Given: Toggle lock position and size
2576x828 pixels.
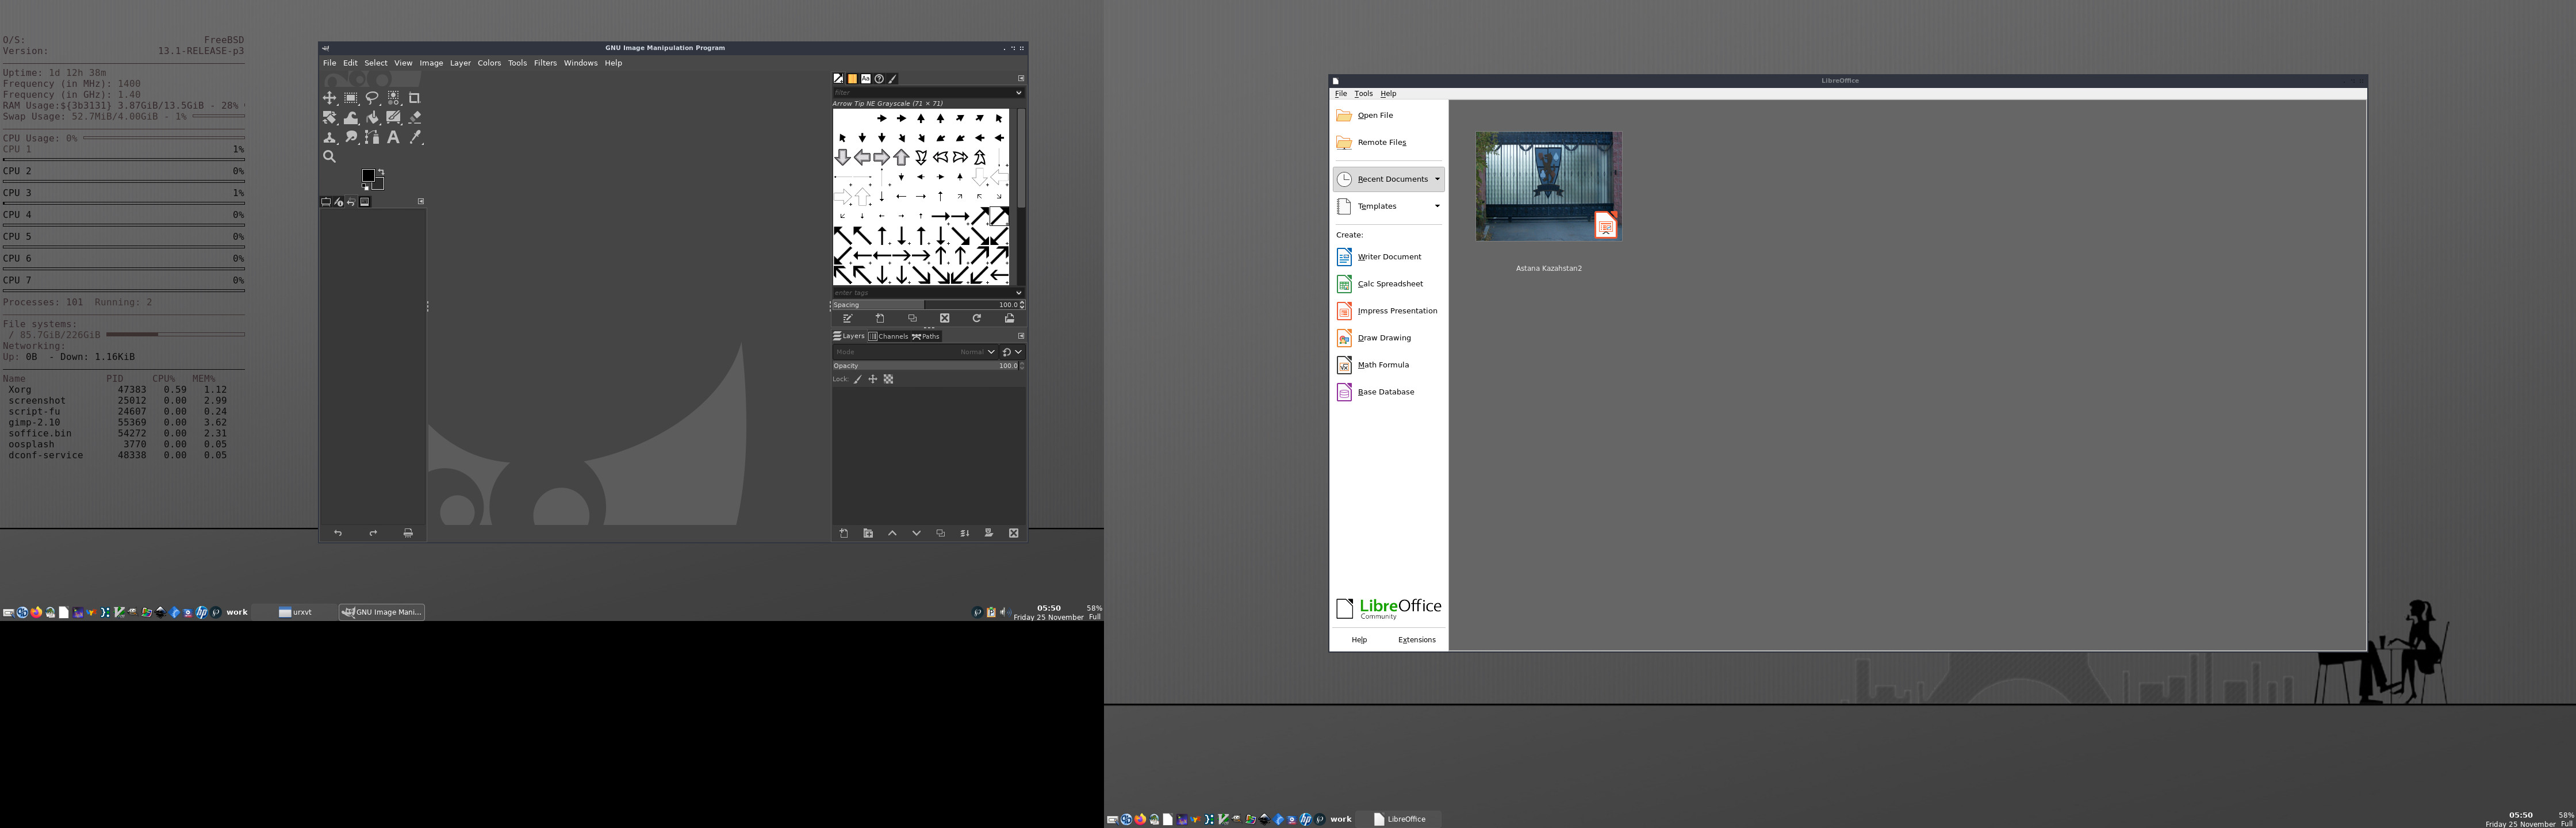Looking at the screenshot, I should coord(872,379).
